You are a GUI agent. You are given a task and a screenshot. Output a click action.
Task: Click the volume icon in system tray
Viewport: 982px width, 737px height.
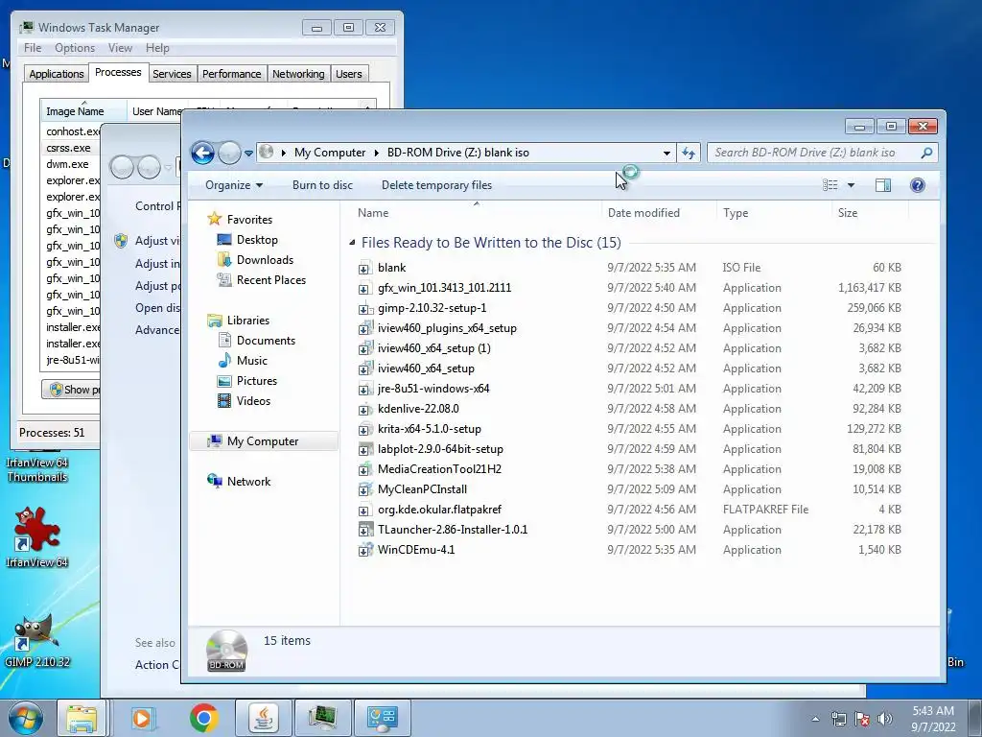(884, 719)
